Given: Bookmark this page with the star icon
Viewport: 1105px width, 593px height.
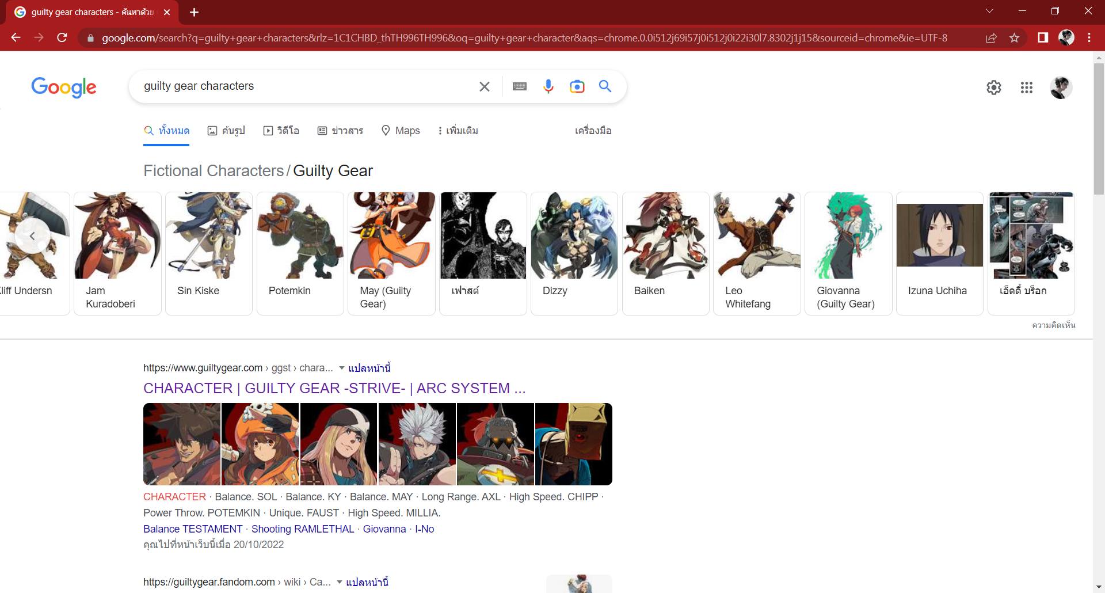Looking at the screenshot, I should tap(1014, 38).
